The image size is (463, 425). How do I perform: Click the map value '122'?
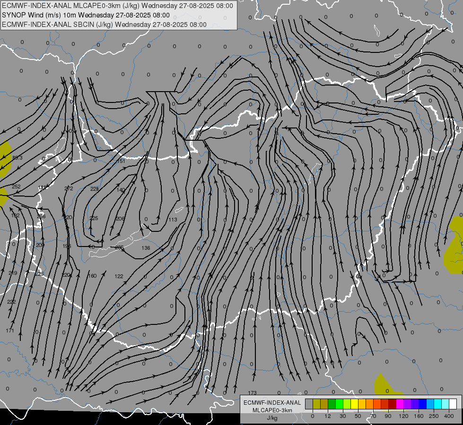point(119,276)
